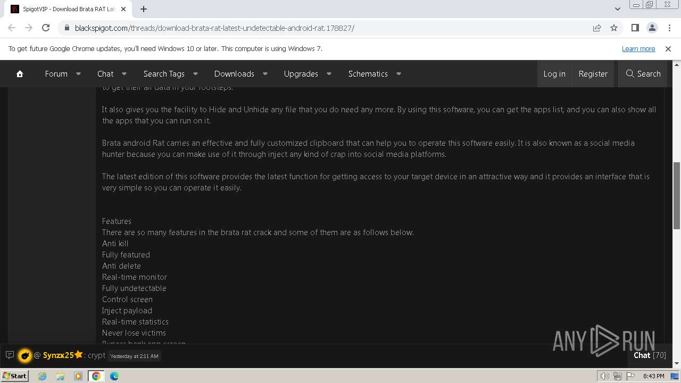The height and width of the screenshot is (383, 681).
Task: Reload the page
Action: pos(46,28)
